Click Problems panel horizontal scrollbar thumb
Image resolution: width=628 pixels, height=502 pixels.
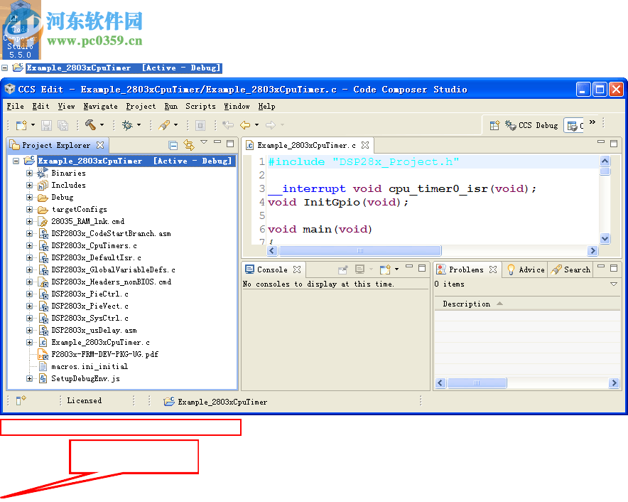[477, 383]
